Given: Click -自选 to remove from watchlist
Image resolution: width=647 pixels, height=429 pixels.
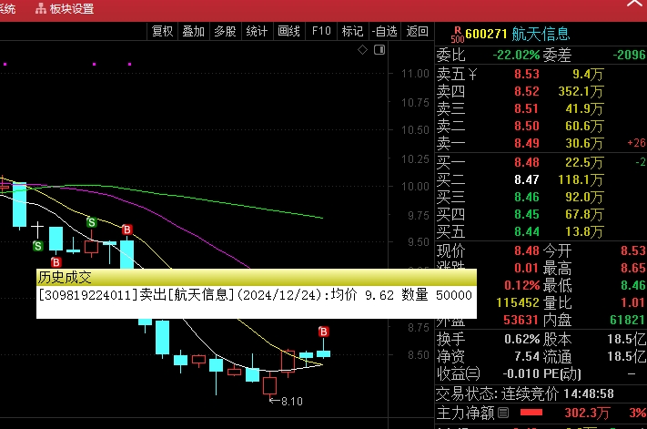Looking at the screenshot, I should click(384, 31).
